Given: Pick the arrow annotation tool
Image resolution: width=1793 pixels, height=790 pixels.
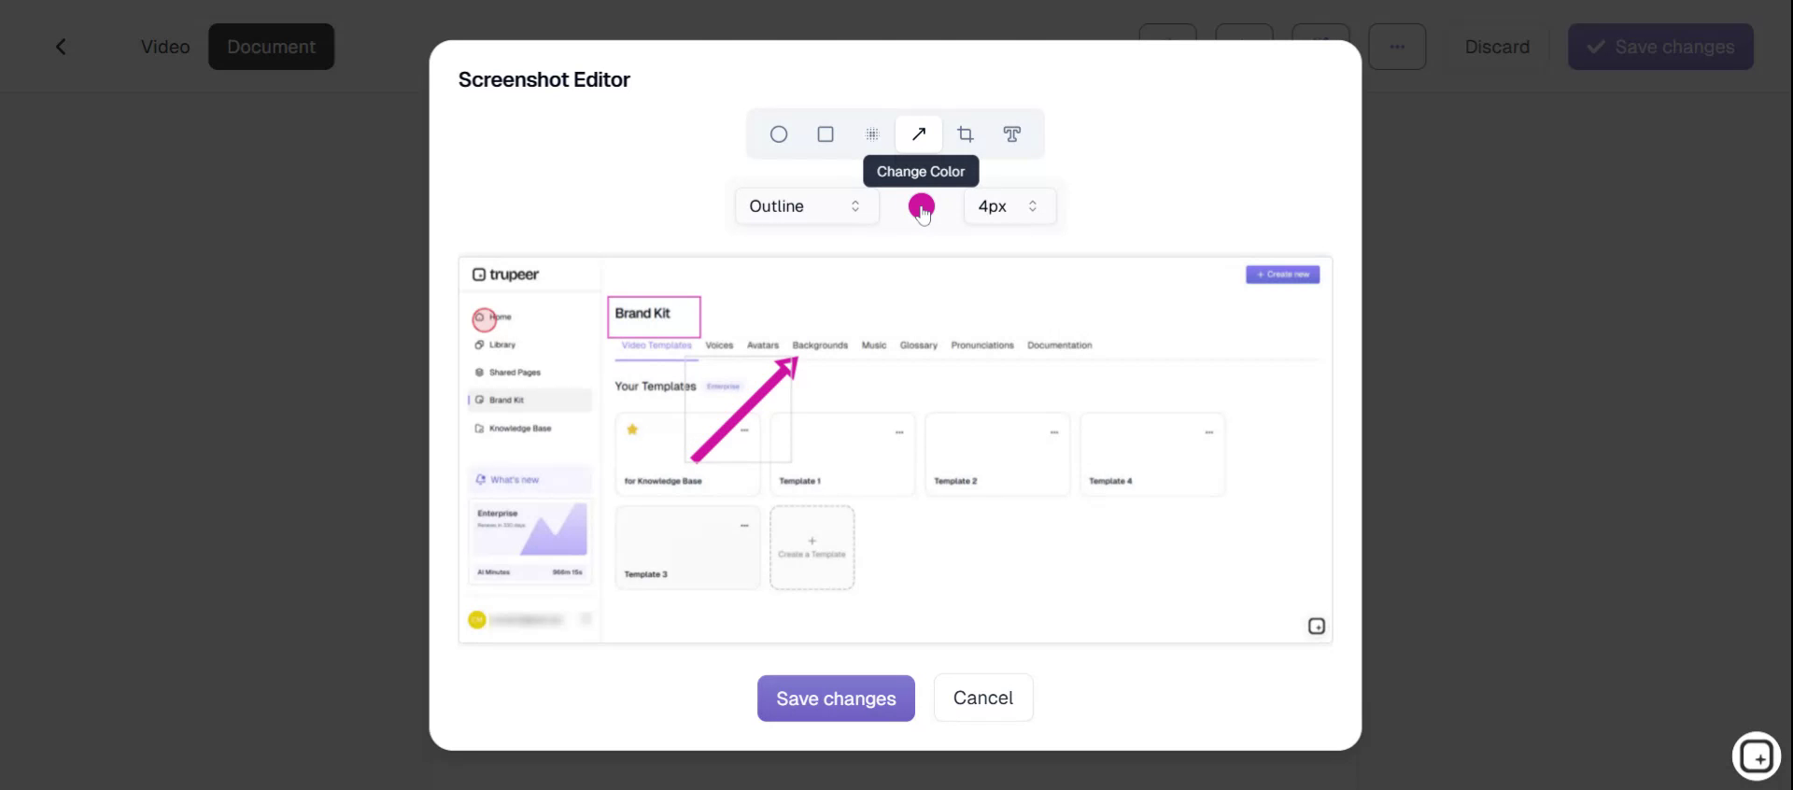Looking at the screenshot, I should [x=919, y=134].
